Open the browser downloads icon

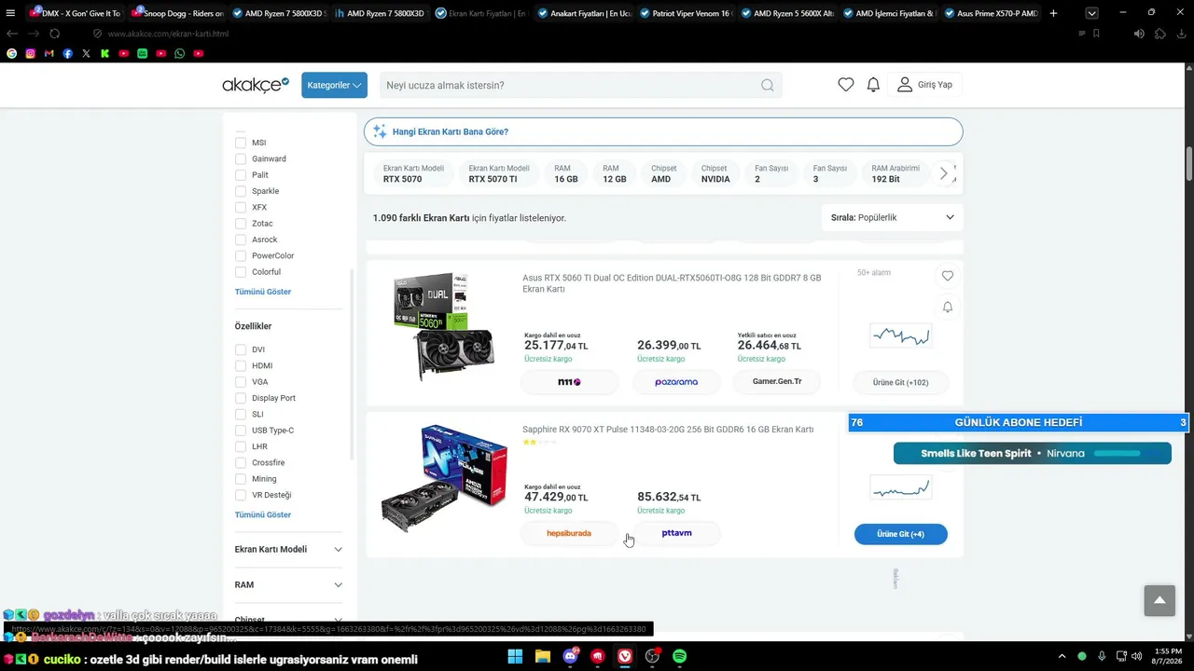1180,34
